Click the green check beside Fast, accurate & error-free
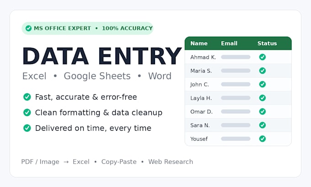Image resolution: width=311 pixels, height=187 pixels. tap(27, 97)
